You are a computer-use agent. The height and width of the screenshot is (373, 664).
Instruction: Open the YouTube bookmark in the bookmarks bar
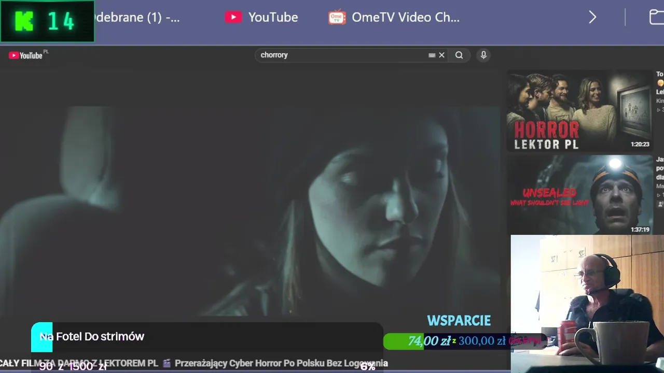pos(261,17)
